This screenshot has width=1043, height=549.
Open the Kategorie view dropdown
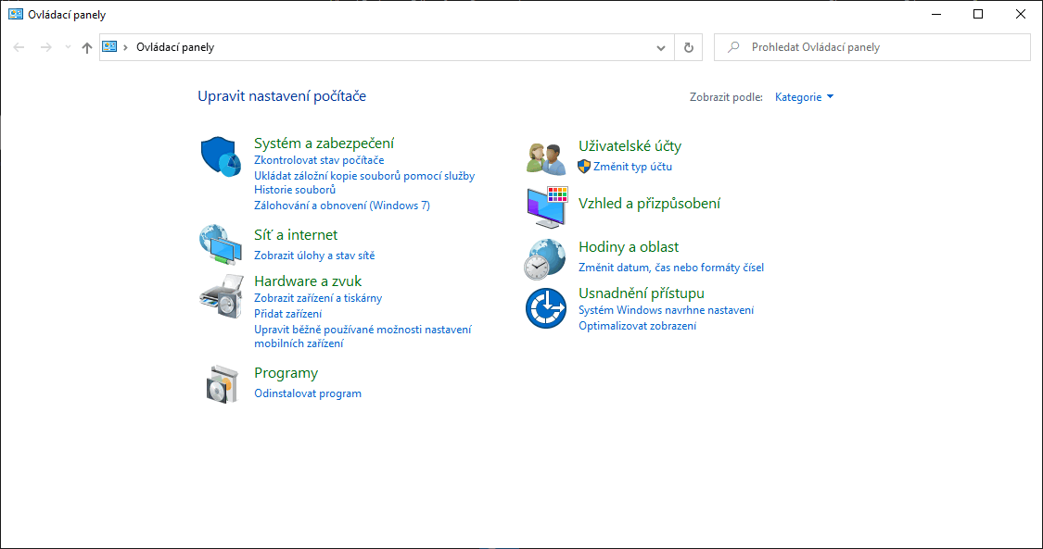coord(804,97)
